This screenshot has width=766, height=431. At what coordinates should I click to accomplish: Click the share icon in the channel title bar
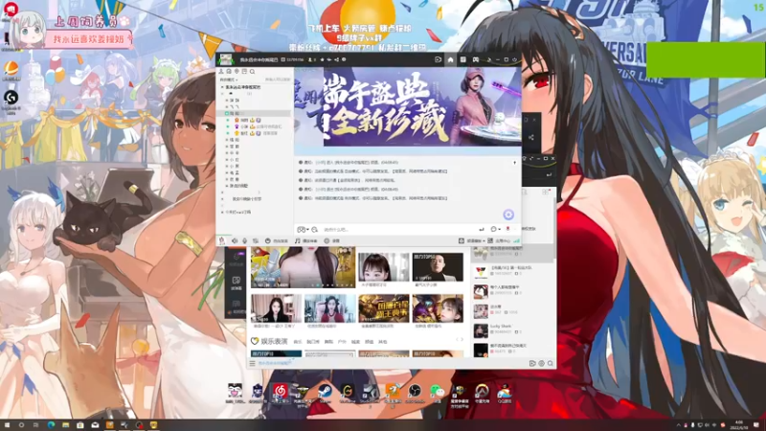point(337,59)
